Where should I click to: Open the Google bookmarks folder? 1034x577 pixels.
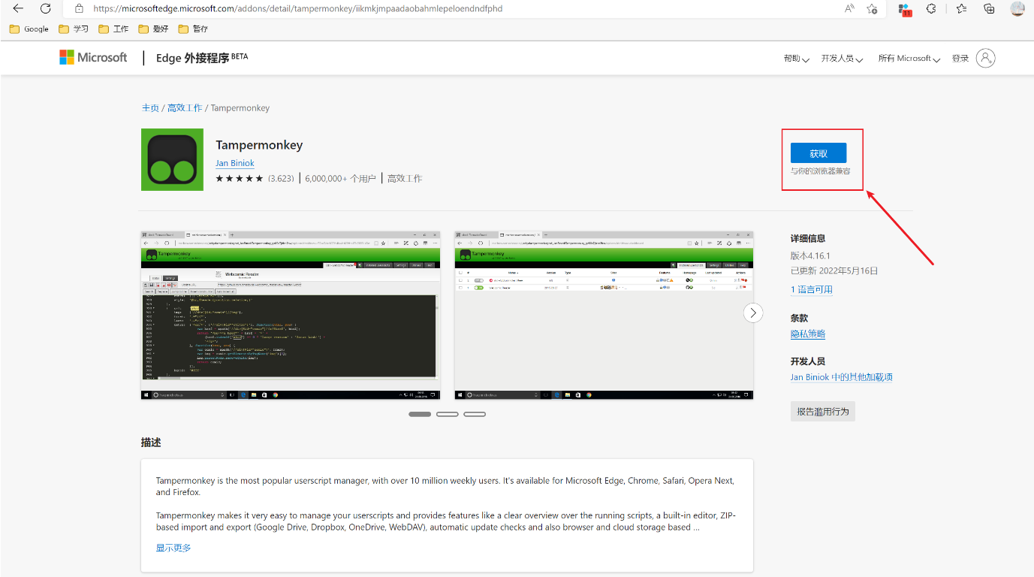coord(29,29)
